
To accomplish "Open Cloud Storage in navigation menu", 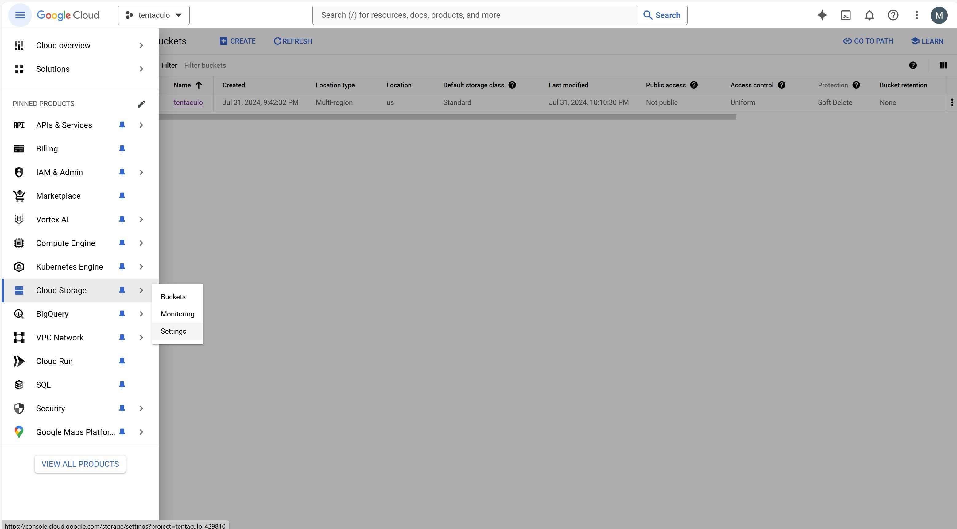I will (61, 290).
